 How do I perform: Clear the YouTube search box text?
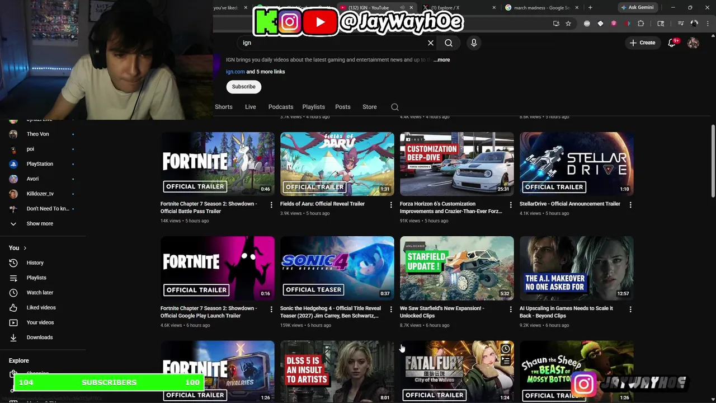pos(431,43)
